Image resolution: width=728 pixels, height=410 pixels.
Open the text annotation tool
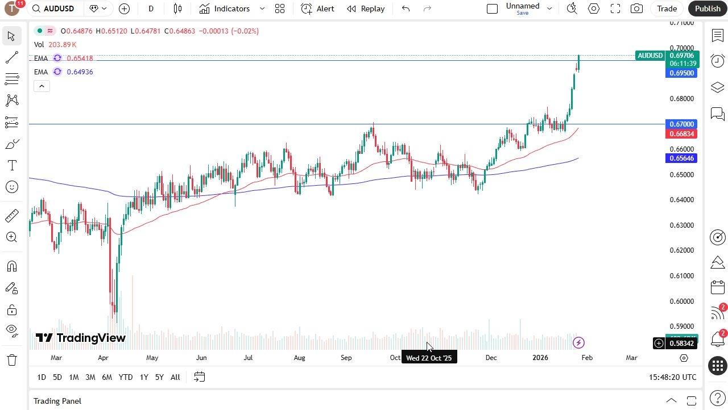11,165
